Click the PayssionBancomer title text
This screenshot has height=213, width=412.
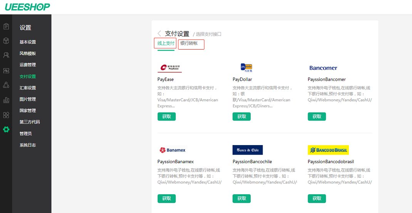327,79
